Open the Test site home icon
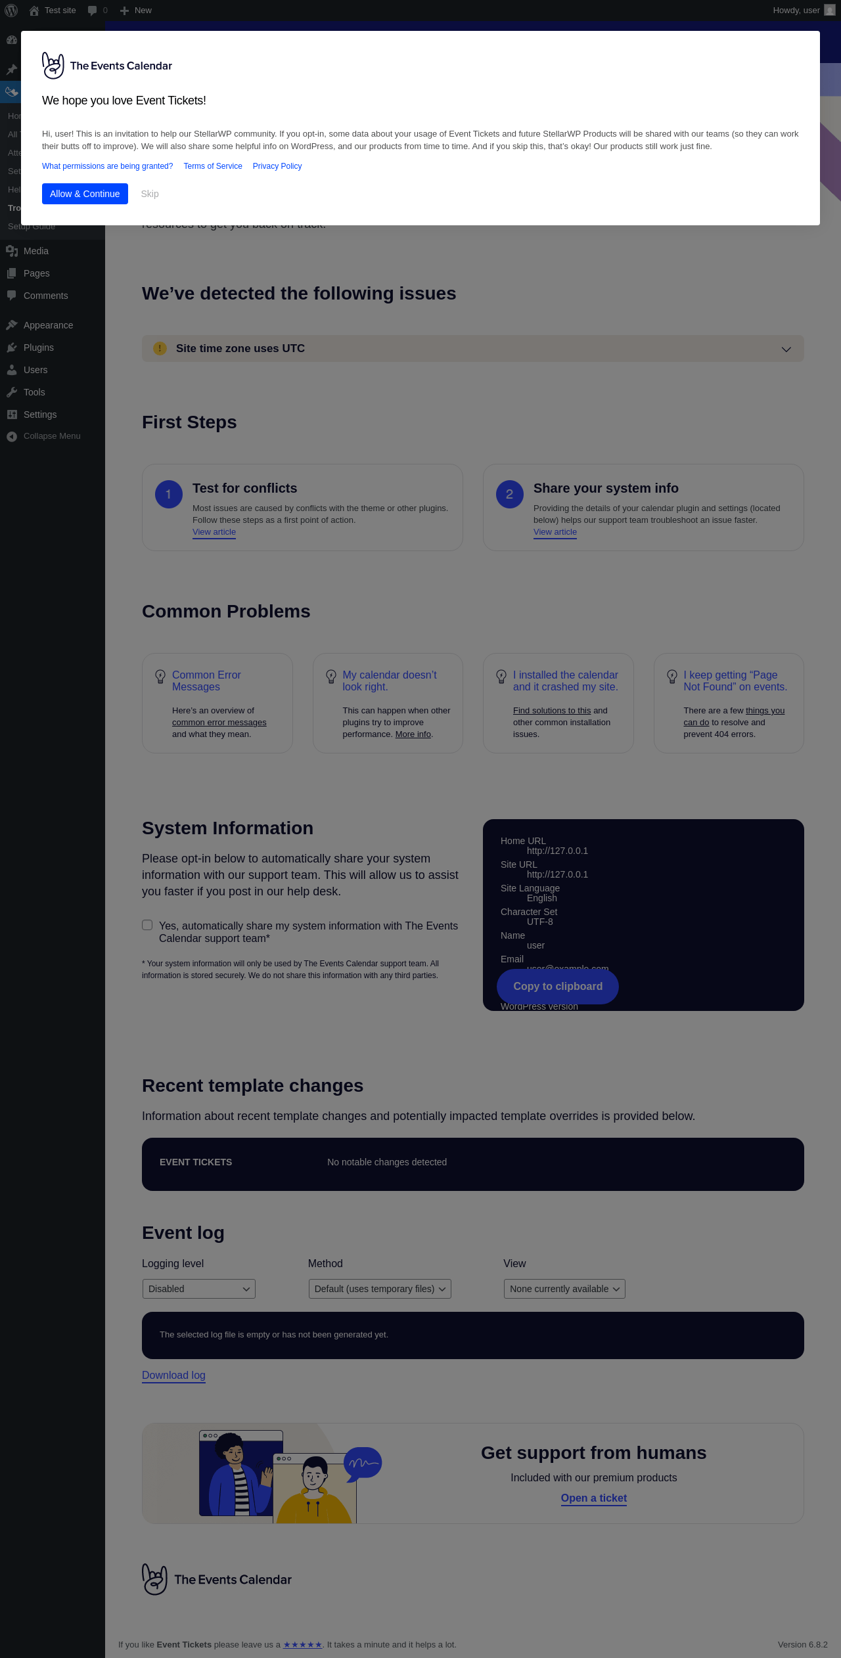841x1658 pixels. 34,11
